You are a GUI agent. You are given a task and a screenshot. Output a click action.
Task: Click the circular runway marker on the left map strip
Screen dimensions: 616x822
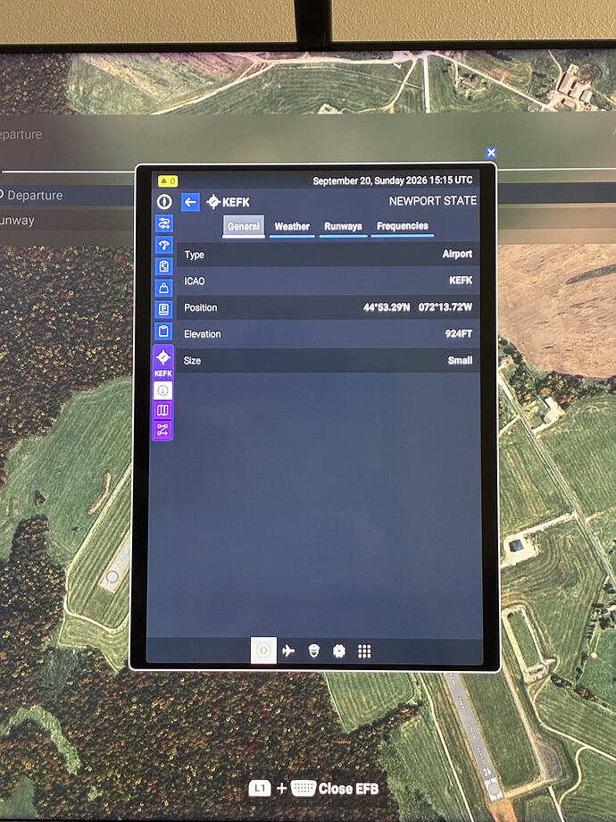pyautogui.click(x=112, y=577)
